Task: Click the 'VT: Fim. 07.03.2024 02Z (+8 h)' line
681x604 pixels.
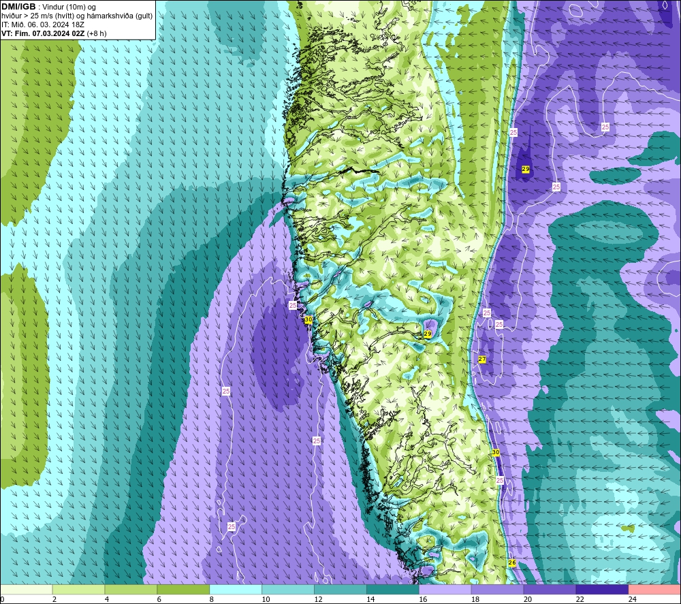Action: pos(54,33)
